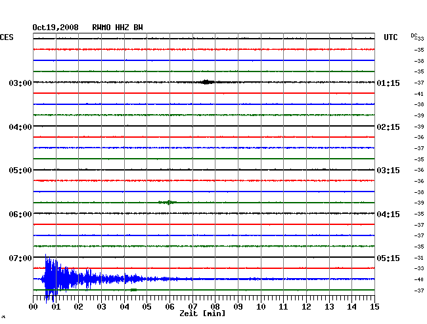Click the "01:15" UTC time label

(x=388, y=83)
